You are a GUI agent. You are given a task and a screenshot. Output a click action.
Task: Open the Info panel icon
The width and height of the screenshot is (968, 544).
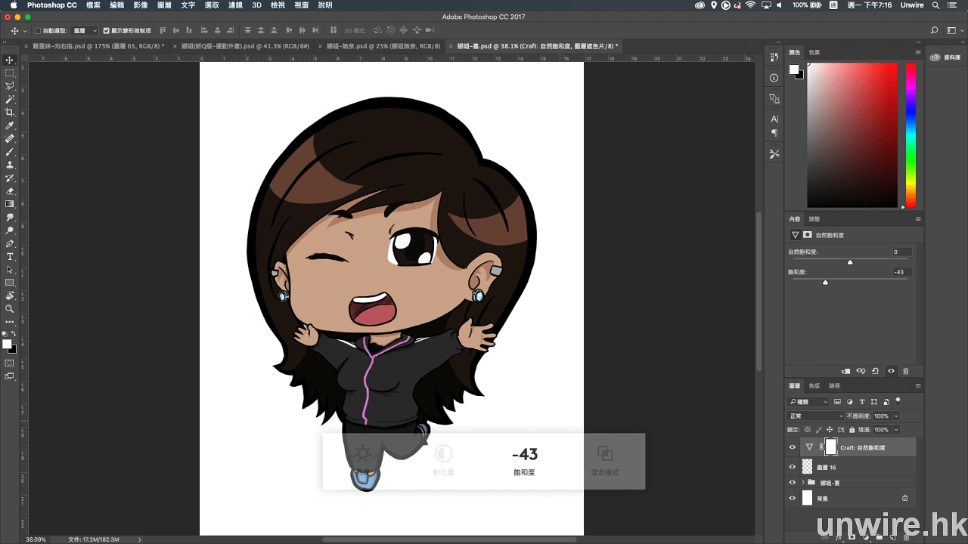coord(774,78)
